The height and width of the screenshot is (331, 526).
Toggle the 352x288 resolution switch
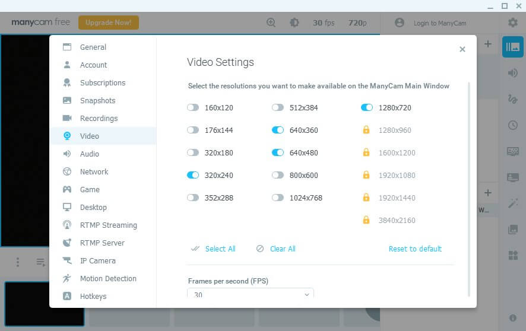(193, 198)
